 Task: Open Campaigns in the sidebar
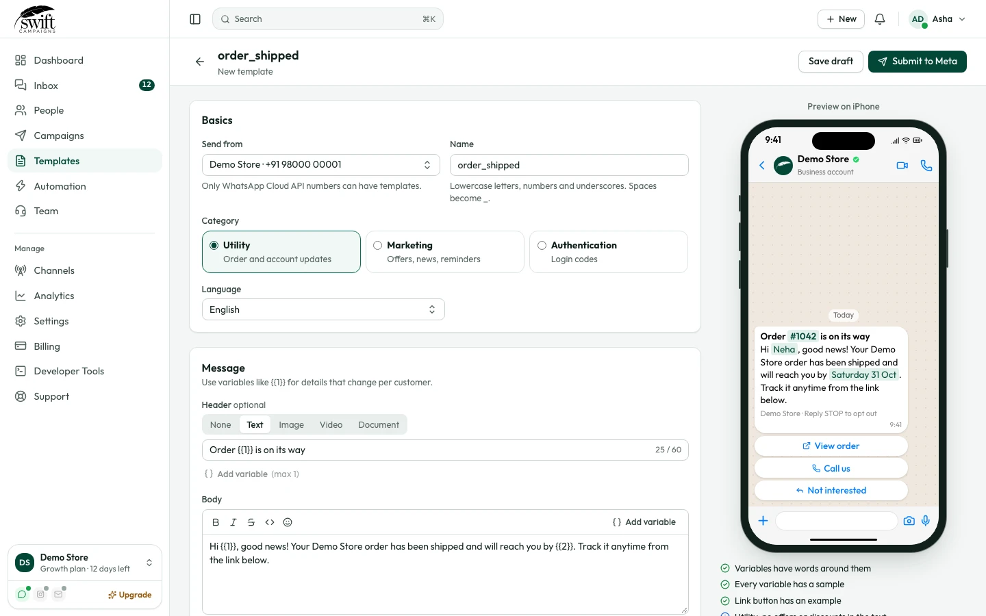coord(85,136)
